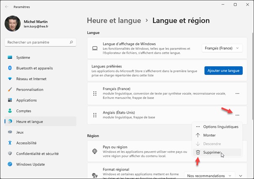Open three-dot menu for Anglais (États-Unis)
The image size is (254, 179).
click(237, 115)
